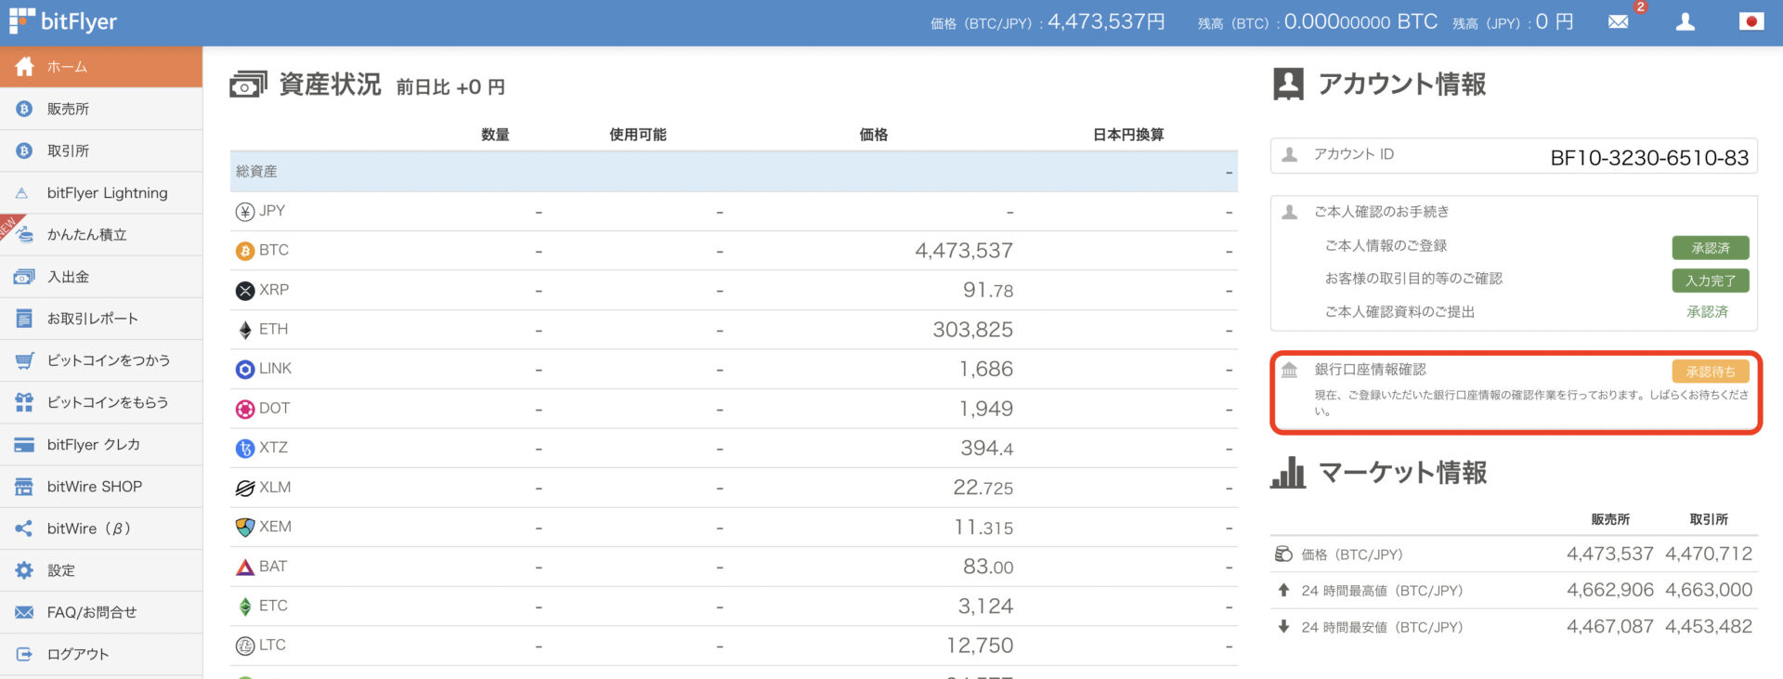
Task: Click the 24 時間最高値 販売所 value 4,662,906
Action: coord(1610,591)
